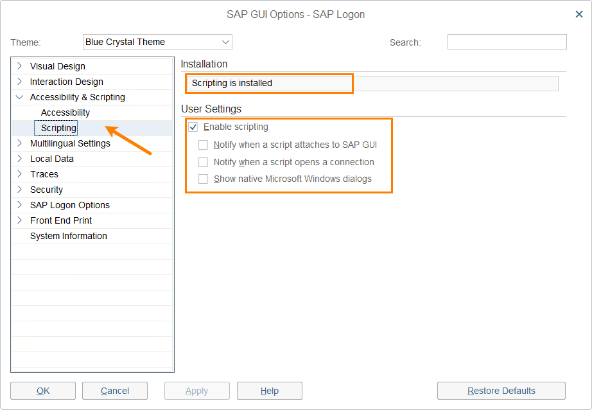Image resolution: width=592 pixels, height=410 pixels.
Task: Select the Accessibility tree item
Action: [65, 112]
